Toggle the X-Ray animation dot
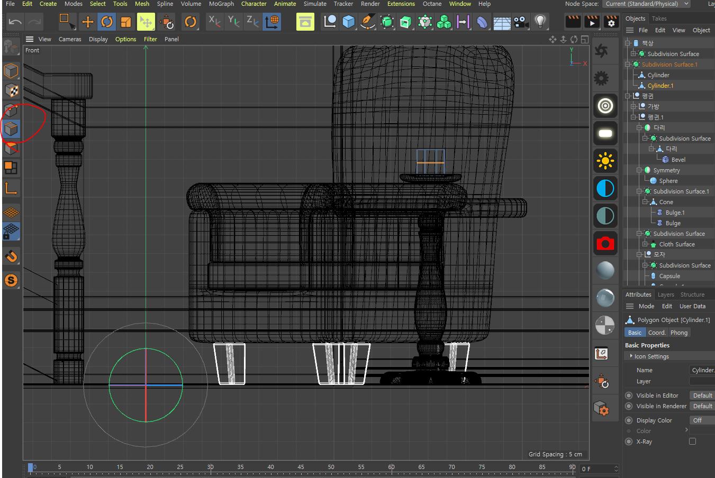Screen dimensions: 715x478 (629, 442)
